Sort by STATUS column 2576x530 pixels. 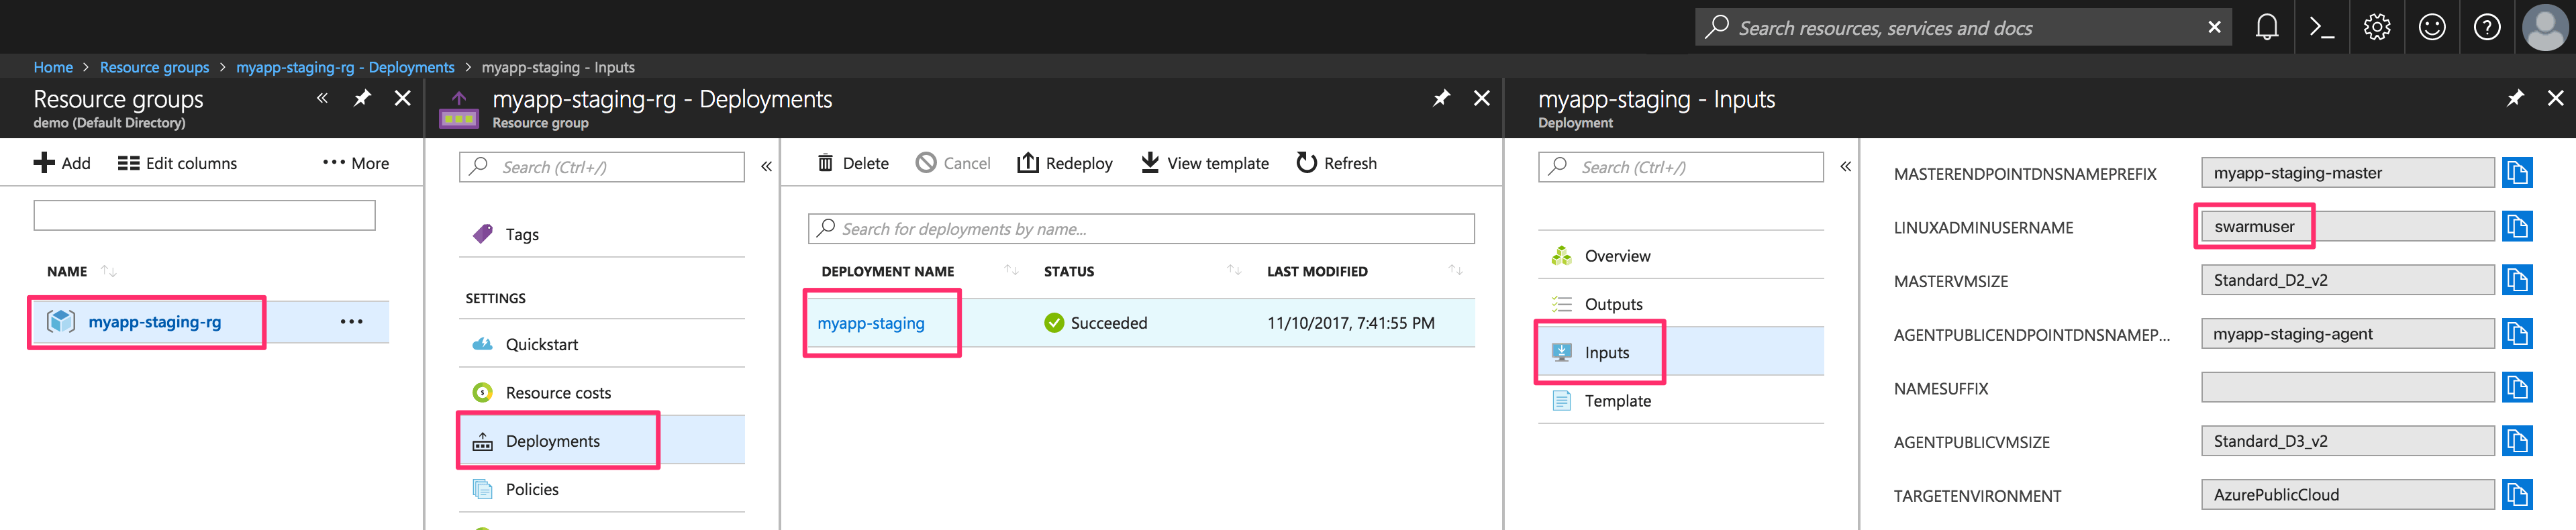(1068, 272)
